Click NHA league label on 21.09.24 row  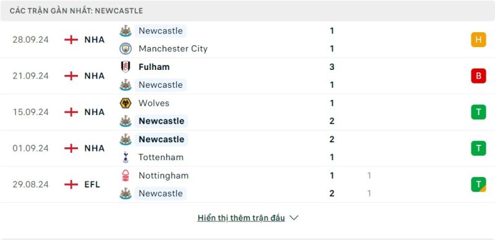pyautogui.click(x=95, y=76)
